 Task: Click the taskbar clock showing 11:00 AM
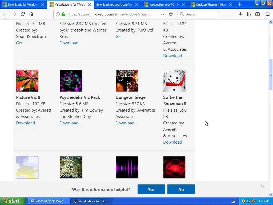tap(263, 201)
